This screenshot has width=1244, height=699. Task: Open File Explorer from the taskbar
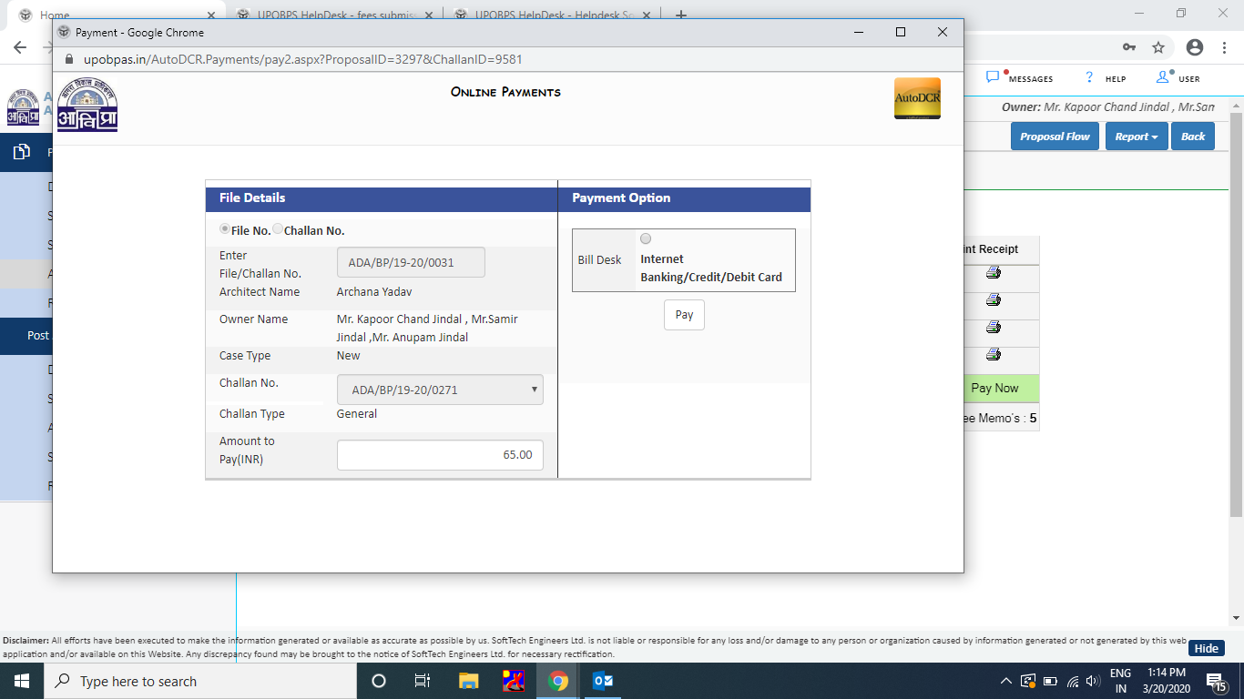(x=469, y=681)
